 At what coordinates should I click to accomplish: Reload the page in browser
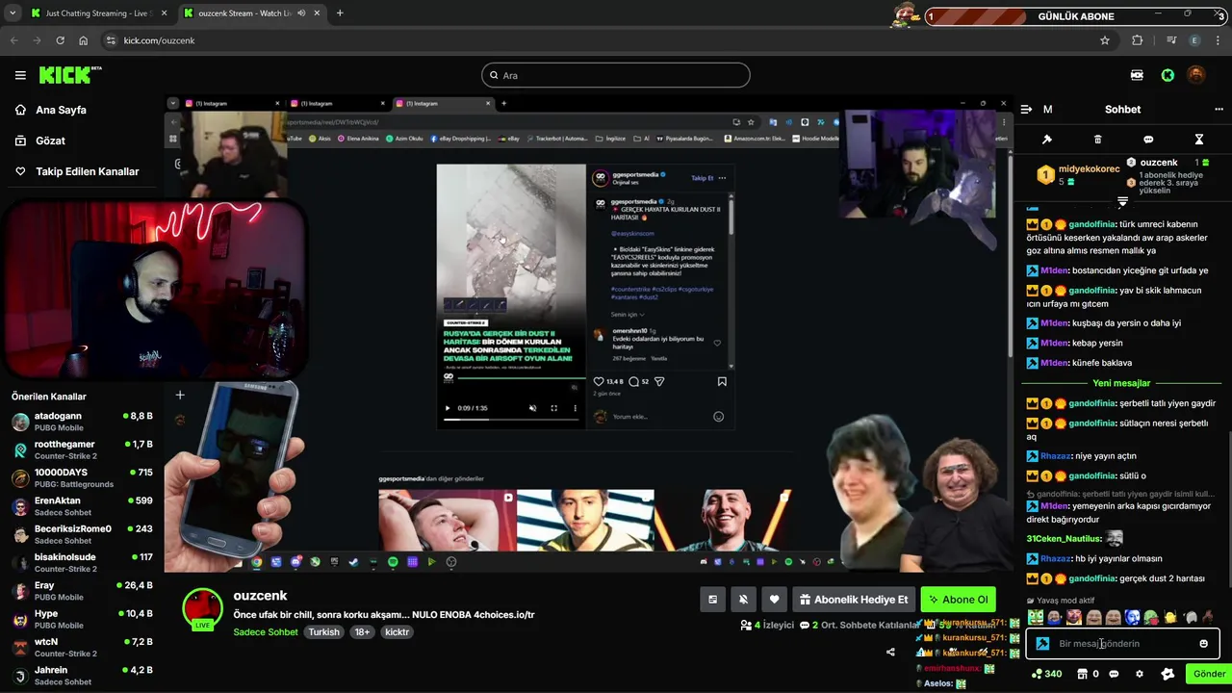click(60, 40)
